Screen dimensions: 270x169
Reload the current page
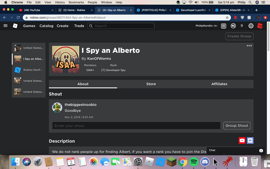[18, 18]
